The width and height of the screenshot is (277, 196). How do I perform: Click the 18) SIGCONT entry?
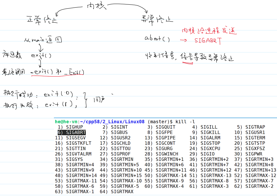click(x=160, y=143)
